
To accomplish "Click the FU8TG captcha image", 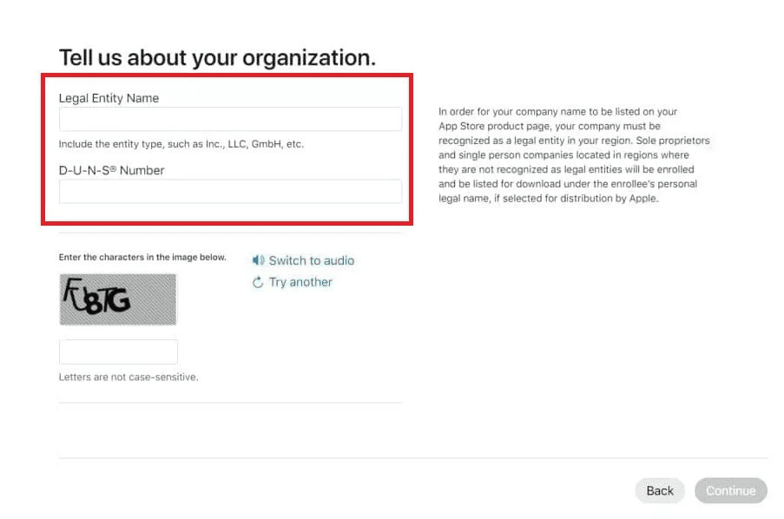I will coord(117,299).
